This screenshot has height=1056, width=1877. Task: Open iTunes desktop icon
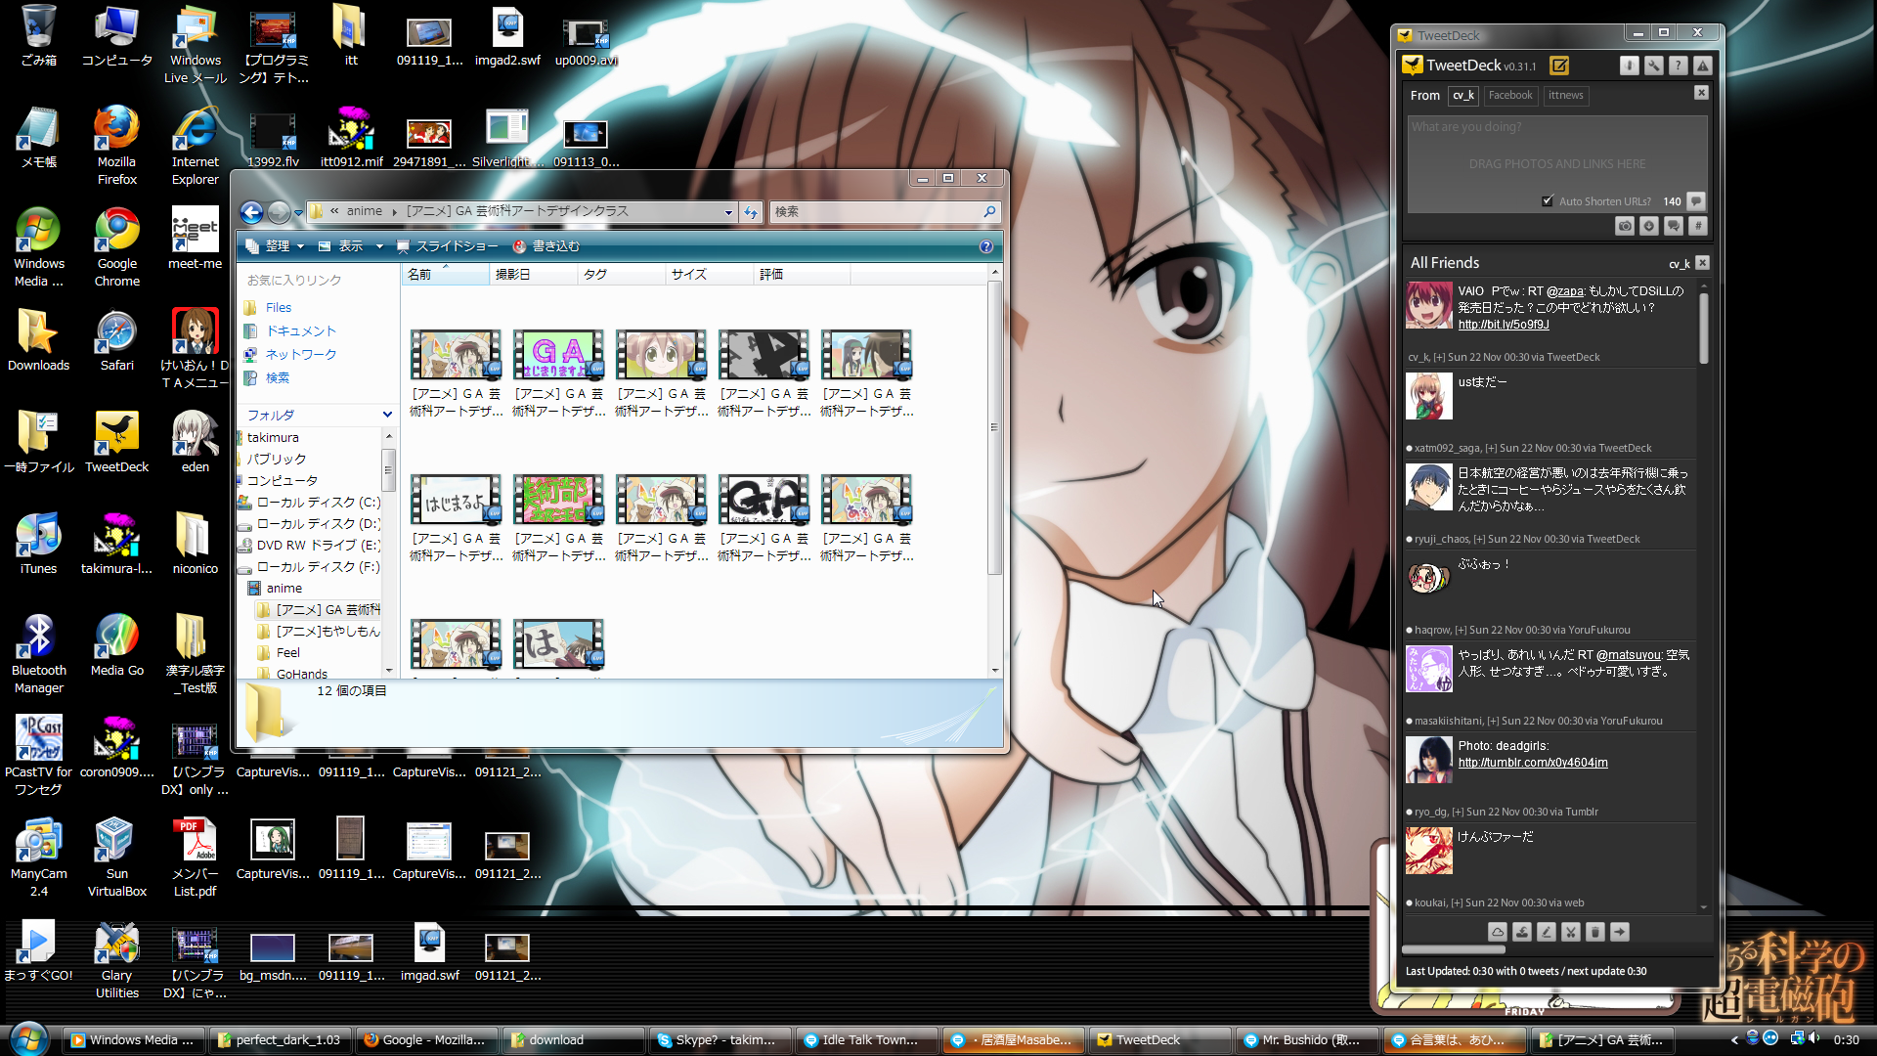(x=38, y=543)
